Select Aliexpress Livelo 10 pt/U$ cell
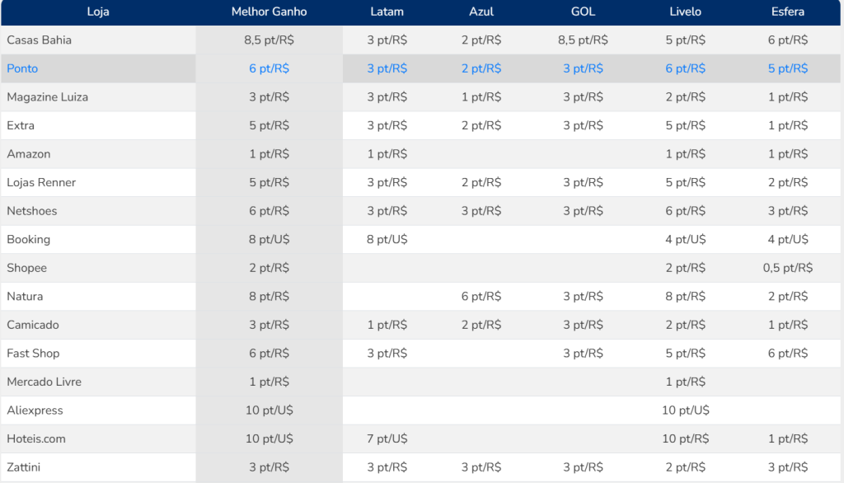 point(685,410)
